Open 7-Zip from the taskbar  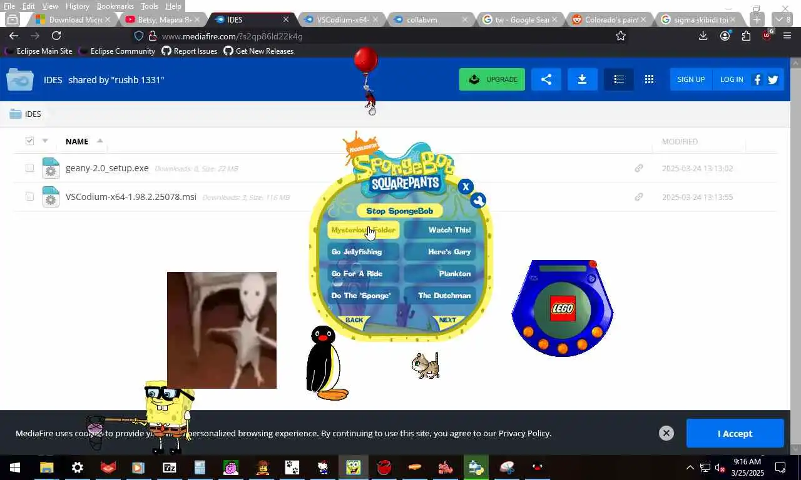click(x=169, y=467)
